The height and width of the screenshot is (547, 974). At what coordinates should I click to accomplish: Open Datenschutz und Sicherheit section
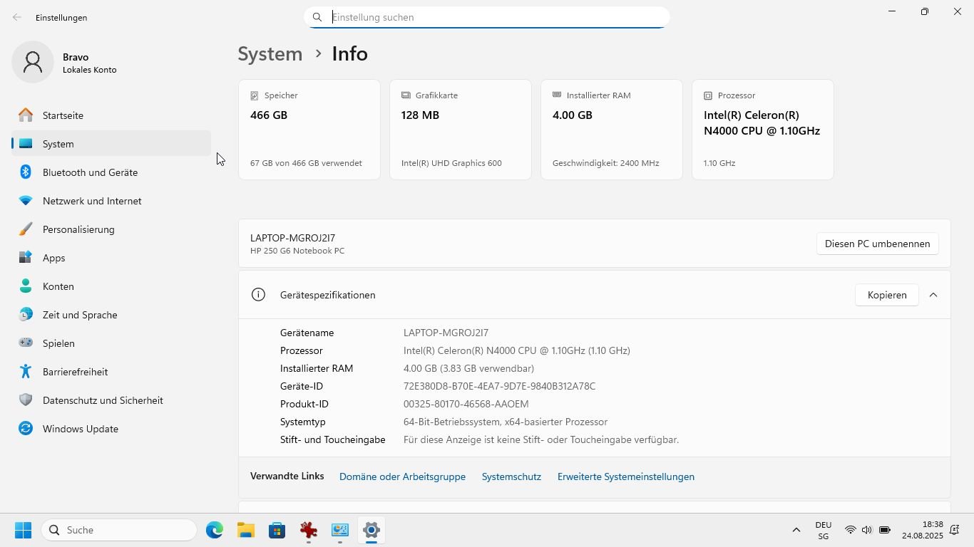(x=103, y=400)
